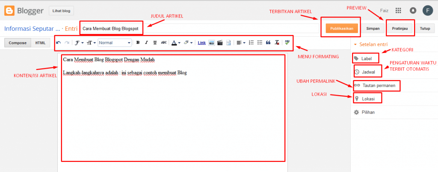The image size is (438, 172).
Task: Remove formatting from selected text
Action: 277,43
